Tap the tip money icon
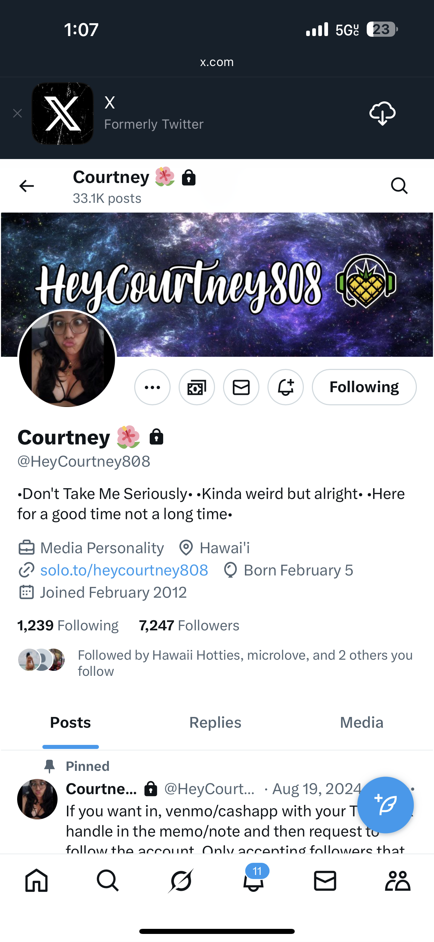The image size is (434, 942). [196, 387]
